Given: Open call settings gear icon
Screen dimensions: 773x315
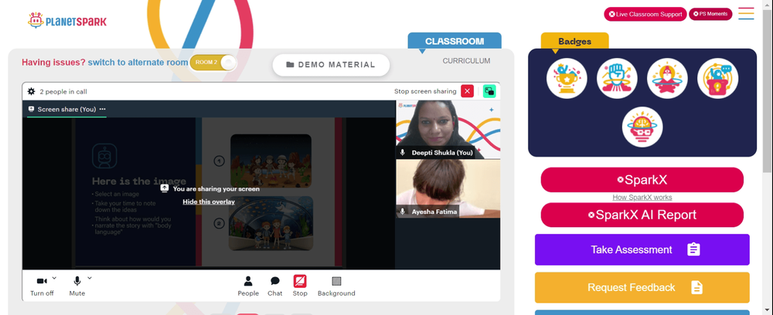Looking at the screenshot, I should coord(31,92).
